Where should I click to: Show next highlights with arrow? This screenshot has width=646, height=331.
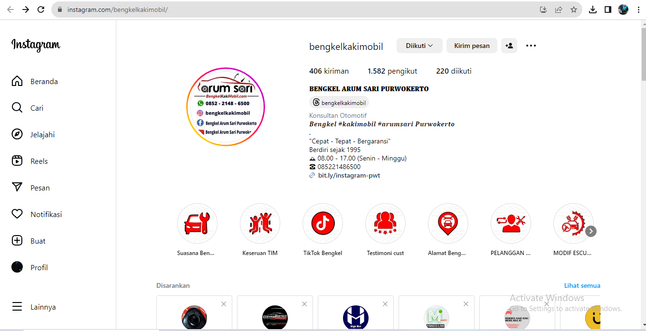591,231
